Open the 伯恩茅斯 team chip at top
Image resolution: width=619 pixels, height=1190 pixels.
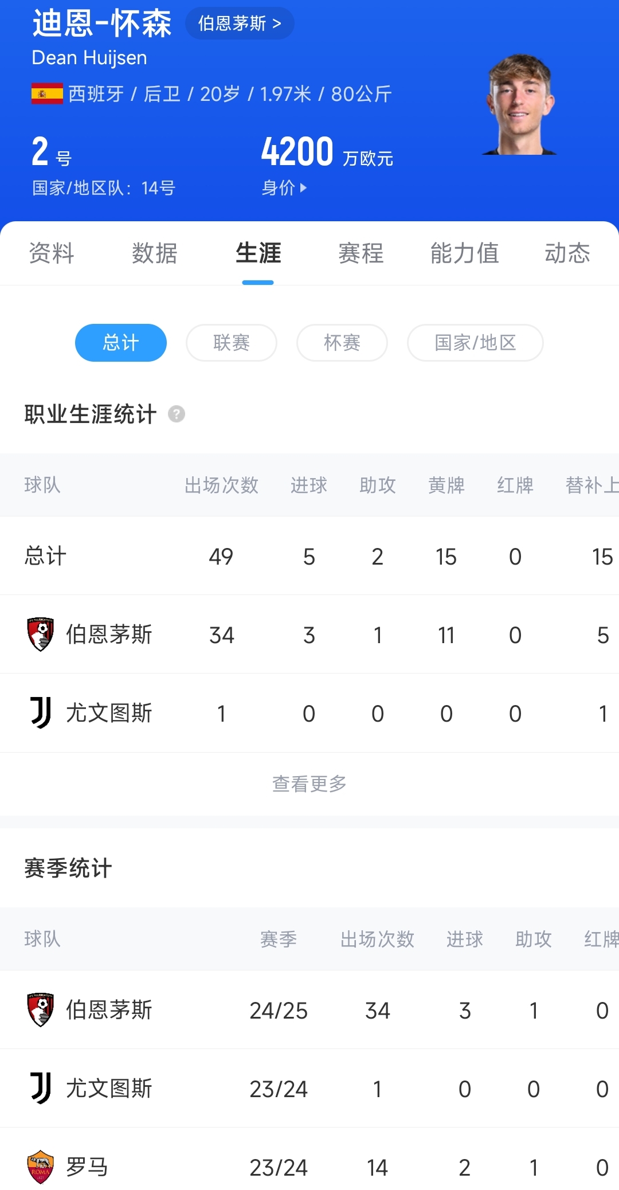click(x=240, y=24)
